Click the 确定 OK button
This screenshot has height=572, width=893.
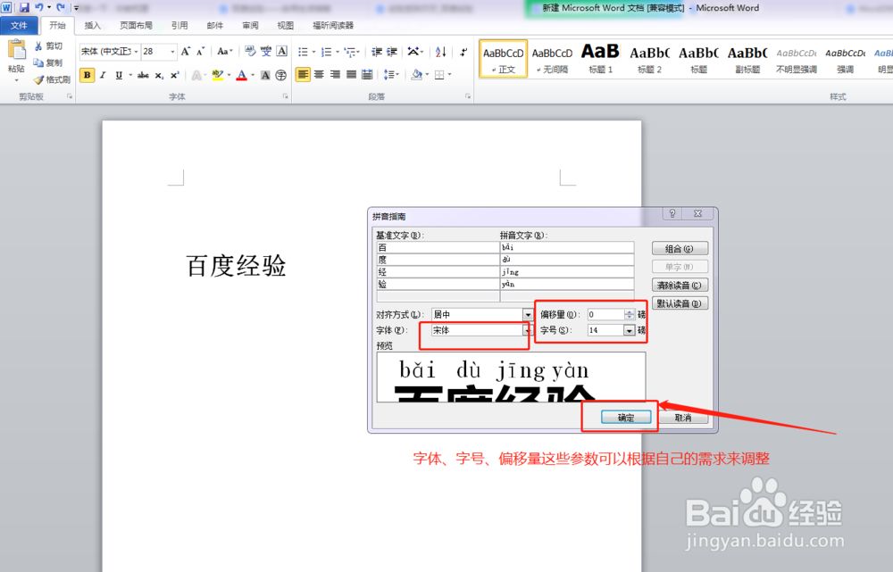pyautogui.click(x=626, y=418)
